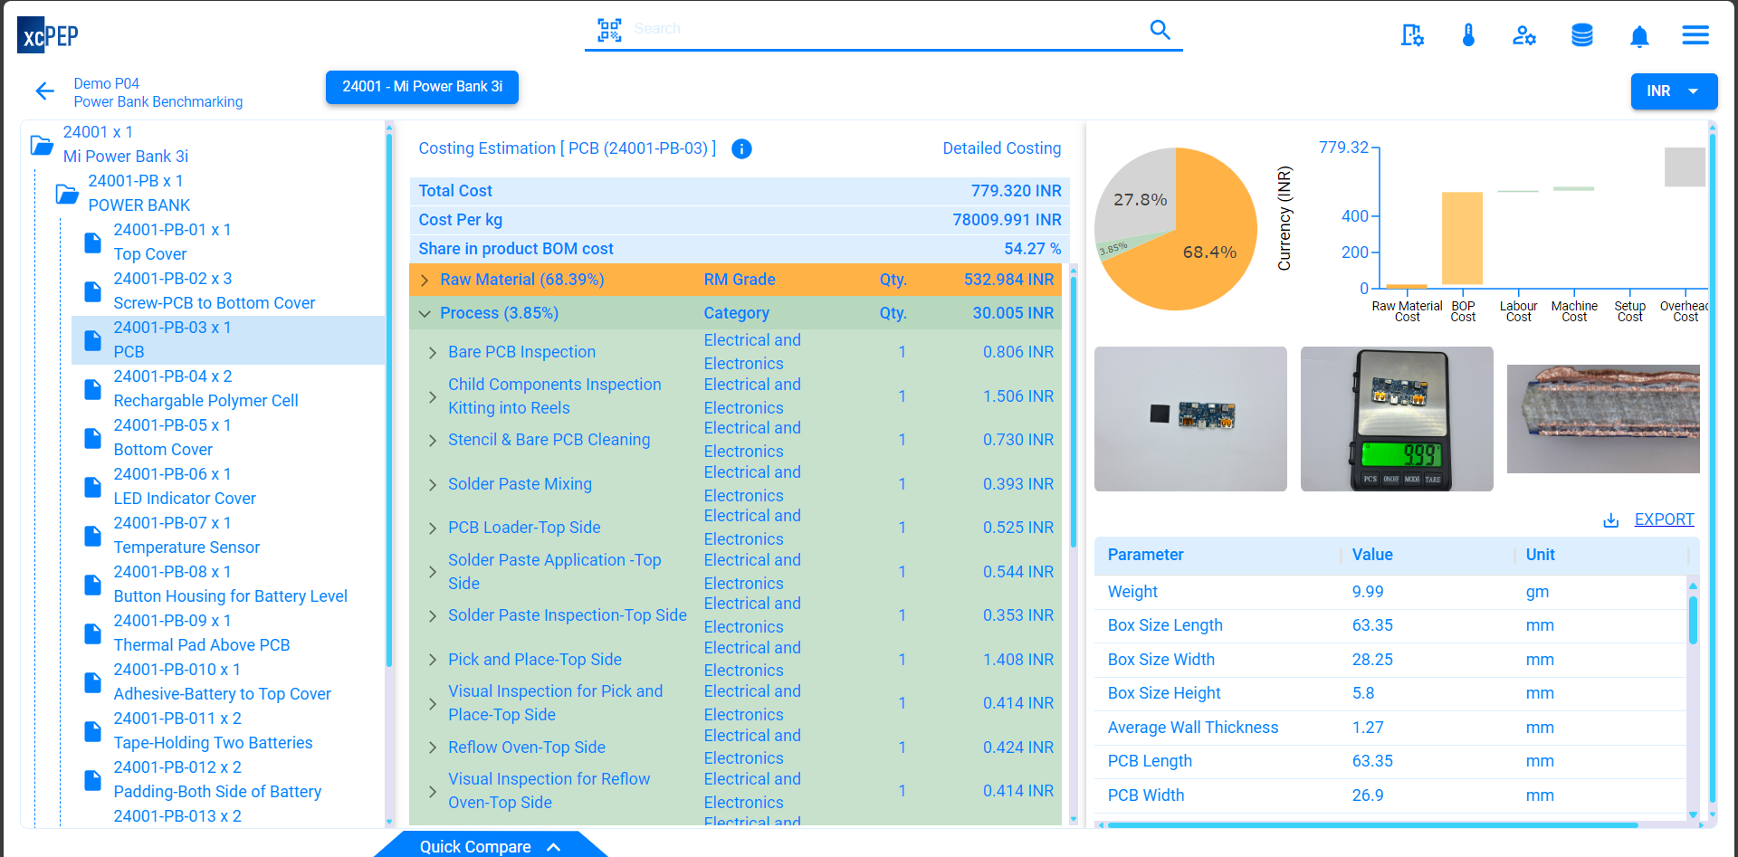
Task: Open Detailed Costing
Action: pos(1001,148)
